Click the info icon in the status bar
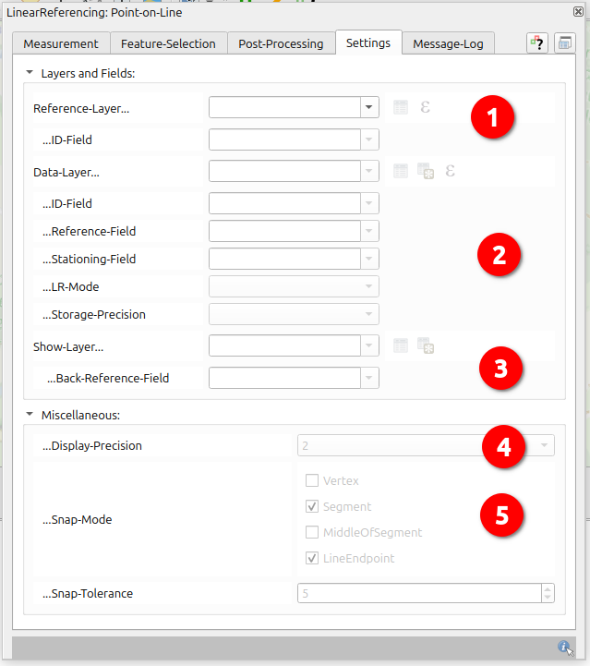 pyautogui.click(x=563, y=648)
